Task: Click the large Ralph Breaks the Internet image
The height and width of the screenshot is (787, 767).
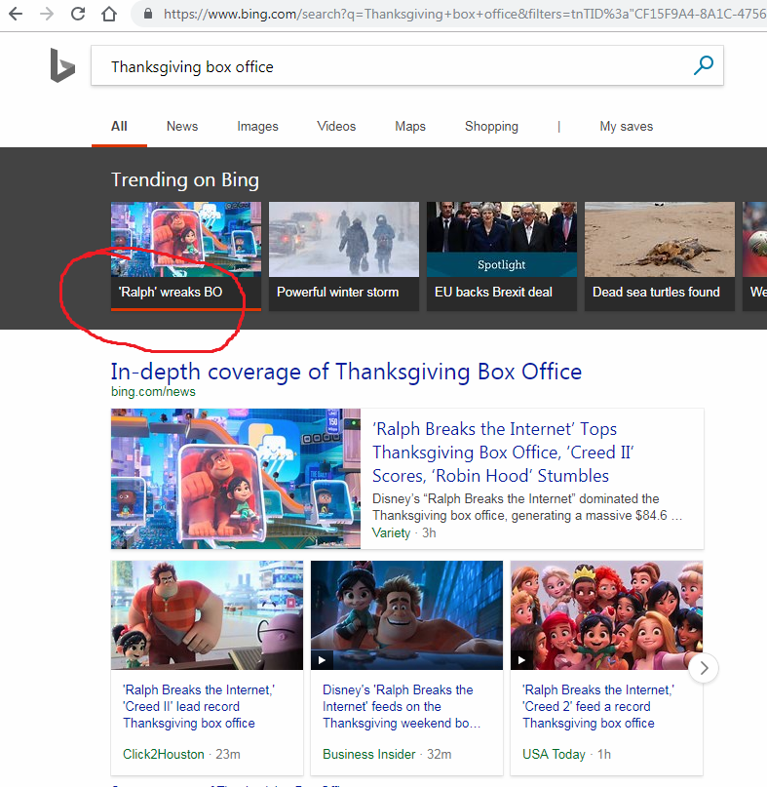Action: 236,478
